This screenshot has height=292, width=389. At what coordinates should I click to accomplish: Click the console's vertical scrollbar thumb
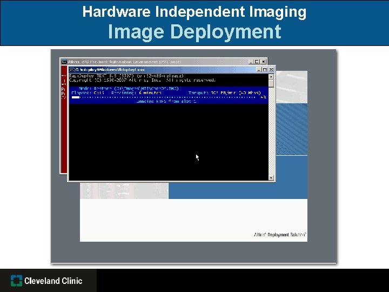point(271,83)
